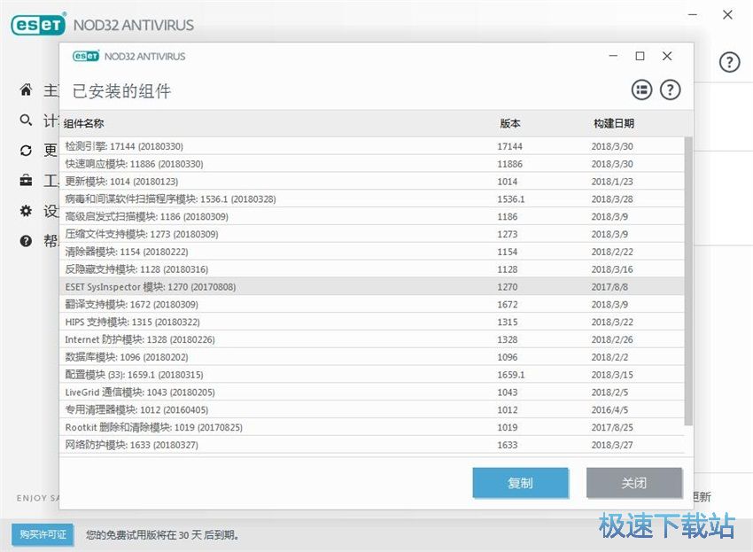753x552 pixels.
Task: Click build date 2017/8/8
Action: click(x=609, y=287)
